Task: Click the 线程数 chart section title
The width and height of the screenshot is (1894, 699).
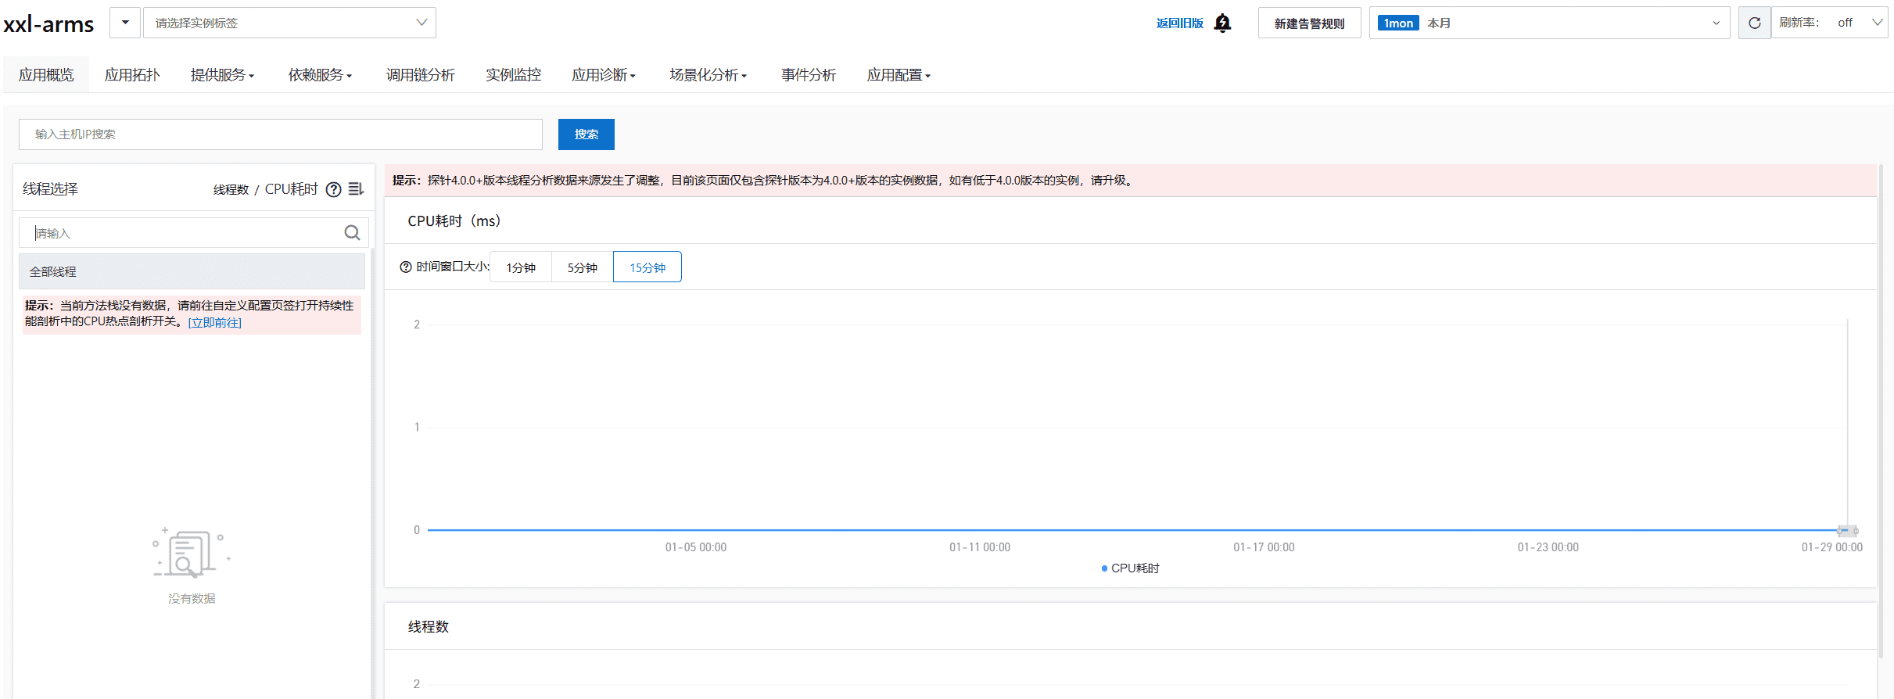Action: [429, 627]
